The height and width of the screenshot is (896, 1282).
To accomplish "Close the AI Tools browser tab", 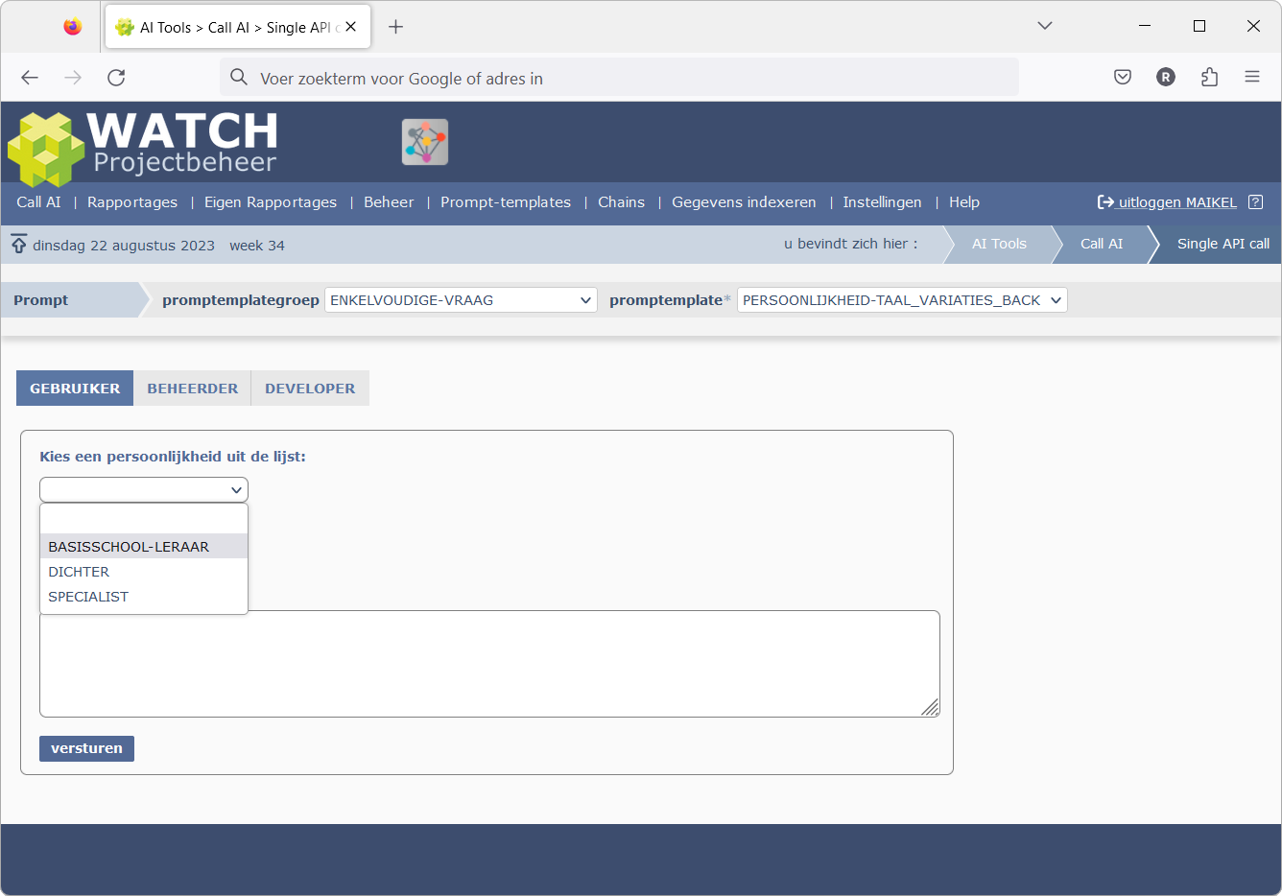I will pyautogui.click(x=351, y=27).
